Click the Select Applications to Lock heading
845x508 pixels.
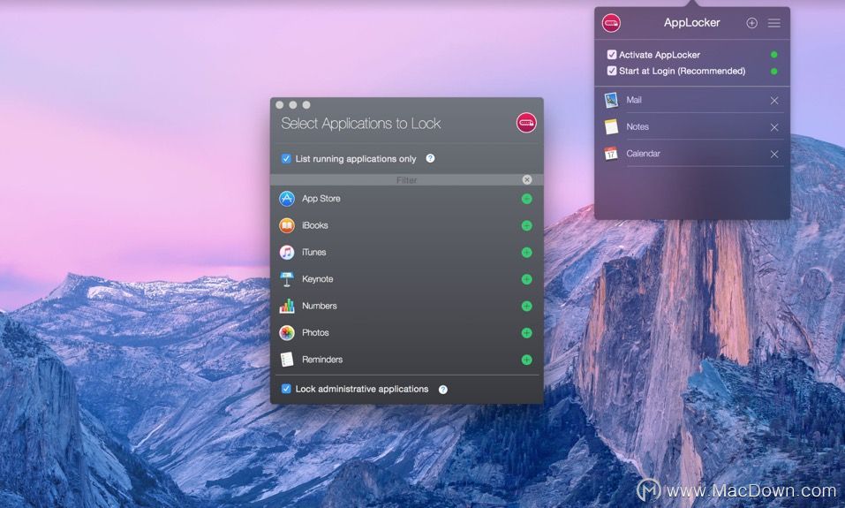tap(361, 124)
